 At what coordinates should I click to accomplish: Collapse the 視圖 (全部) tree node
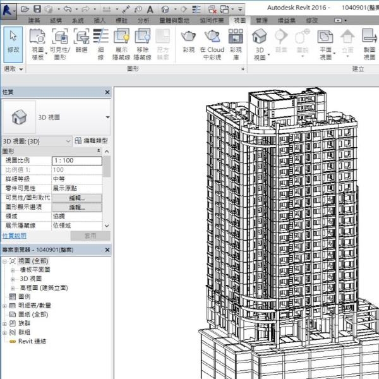[5, 261]
